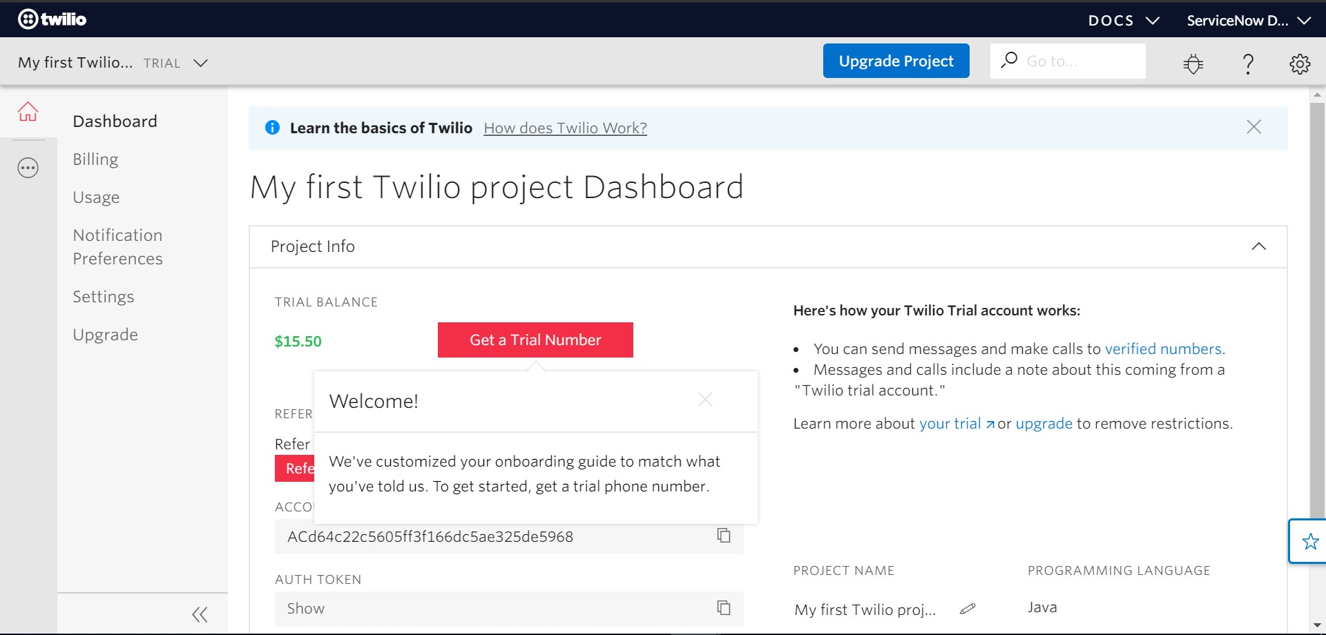1326x635 pixels.
Task: Click the upgrade link in trial info
Action: click(x=1044, y=423)
